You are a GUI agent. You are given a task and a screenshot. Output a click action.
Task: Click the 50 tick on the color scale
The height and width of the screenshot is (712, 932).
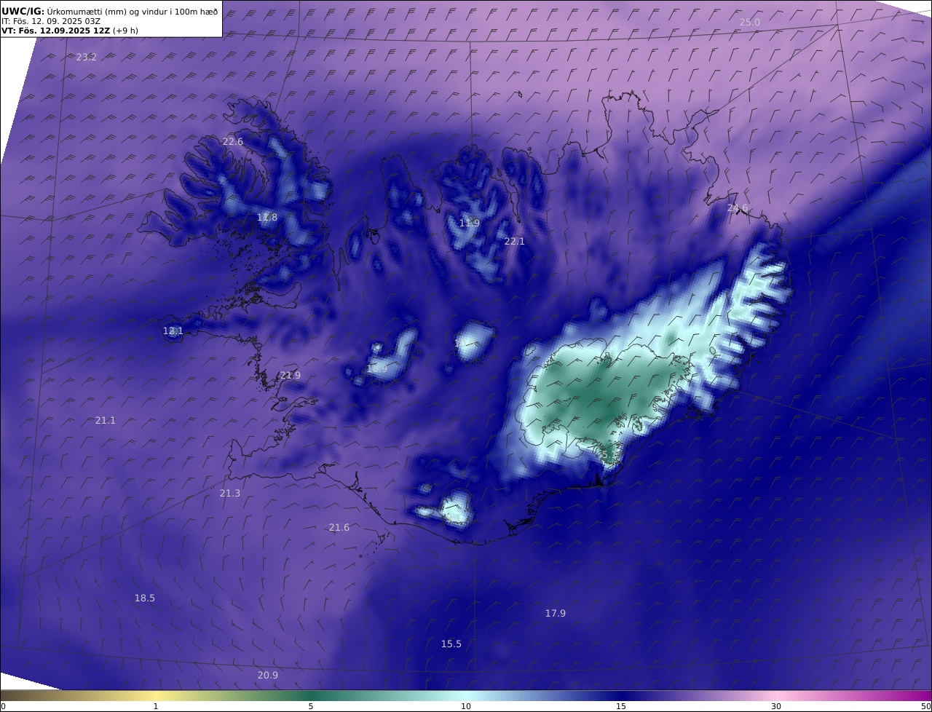coord(926,706)
